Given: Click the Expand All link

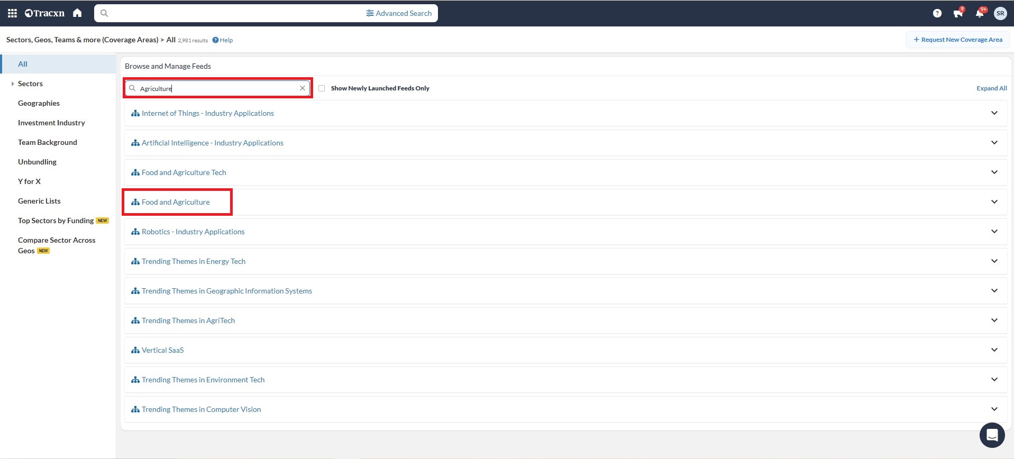Looking at the screenshot, I should point(991,88).
